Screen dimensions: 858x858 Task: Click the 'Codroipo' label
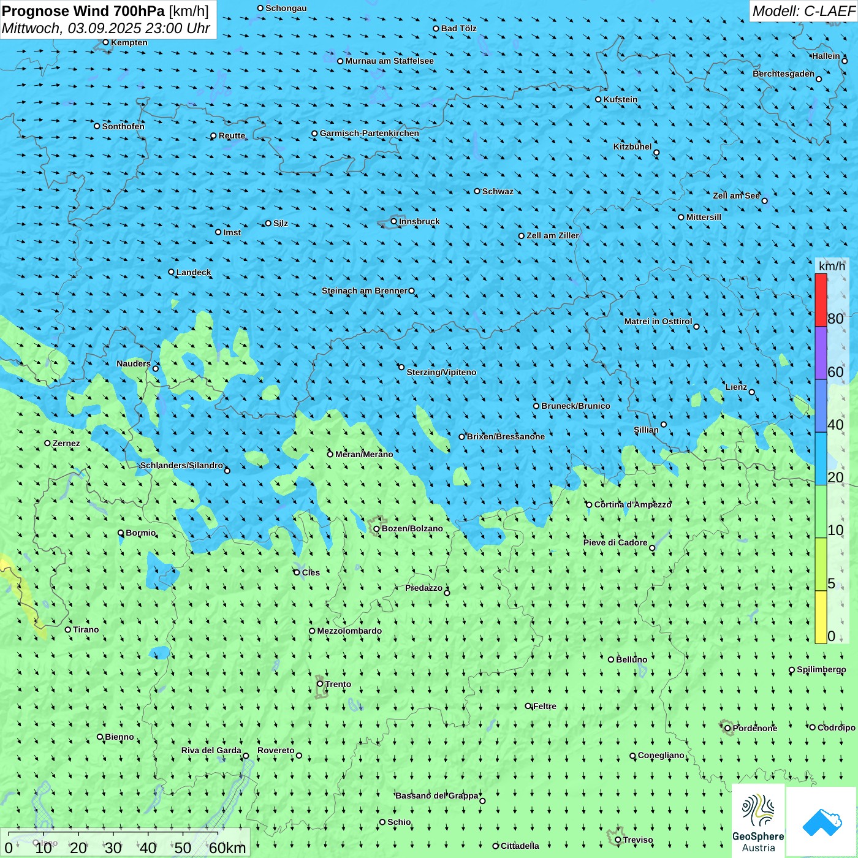[836, 727]
